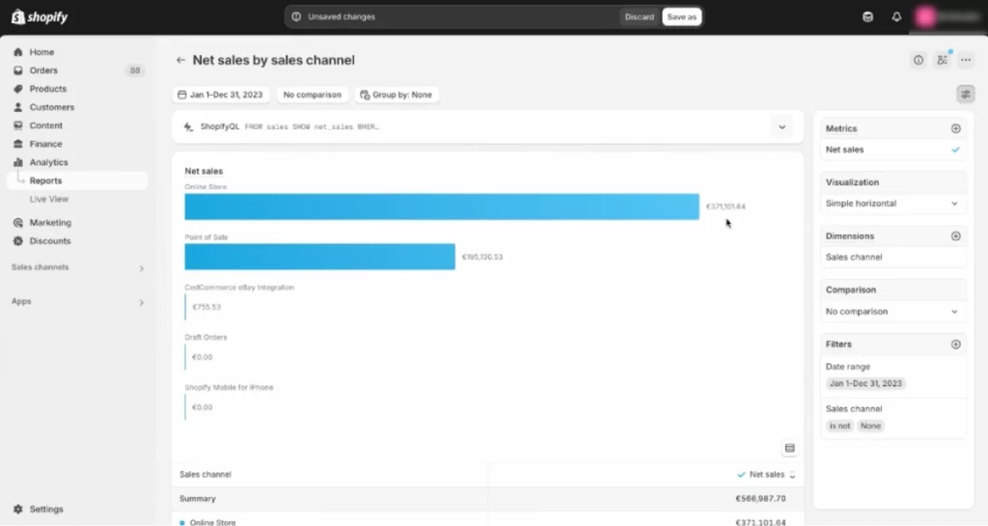988x526 pixels.
Task: Open the store inbox icon in top bar
Action: [867, 17]
